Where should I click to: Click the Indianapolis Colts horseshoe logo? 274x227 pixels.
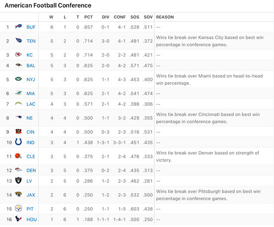pyautogui.click(x=18, y=142)
